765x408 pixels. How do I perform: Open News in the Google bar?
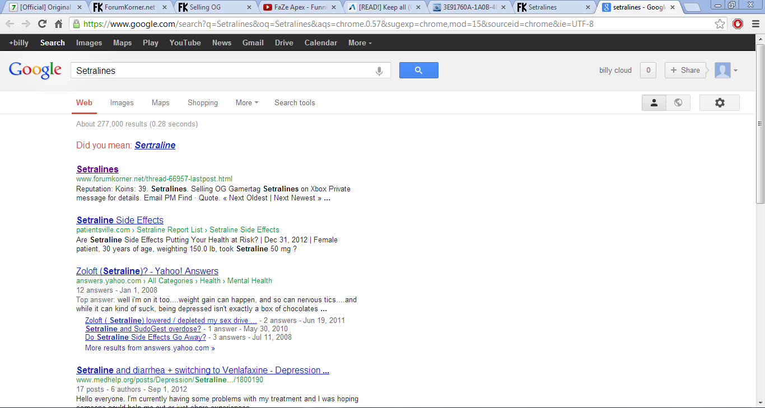(x=222, y=43)
